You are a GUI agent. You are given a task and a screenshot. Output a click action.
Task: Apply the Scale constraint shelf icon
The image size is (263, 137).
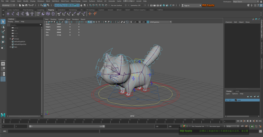tap(74, 14)
